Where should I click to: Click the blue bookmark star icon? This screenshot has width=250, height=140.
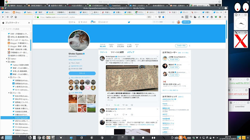pos(163,17)
